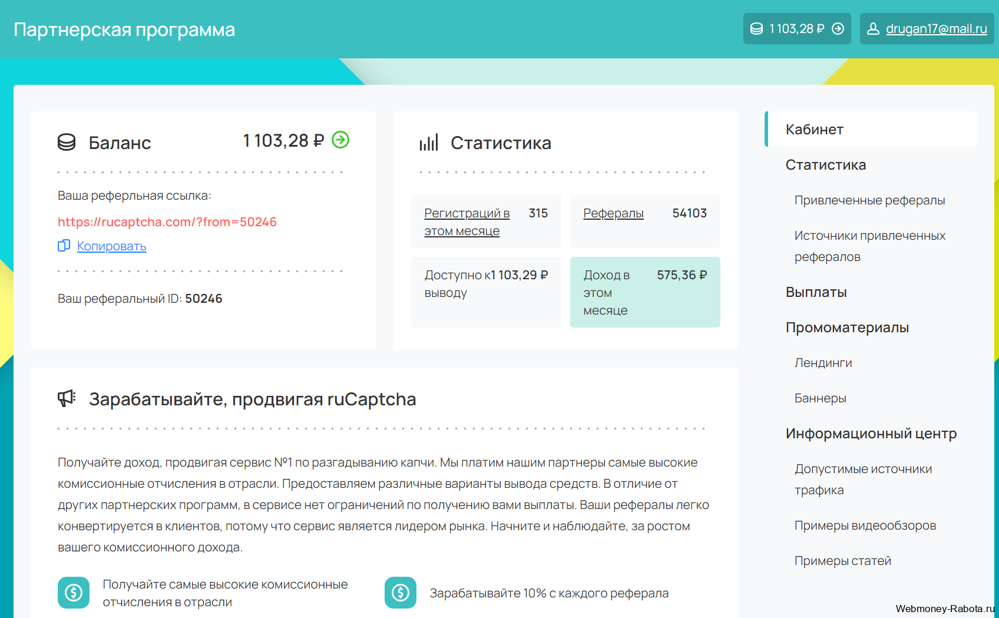Click the 54103 referrals count
Screen dimensions: 999x618
pyautogui.click(x=689, y=213)
